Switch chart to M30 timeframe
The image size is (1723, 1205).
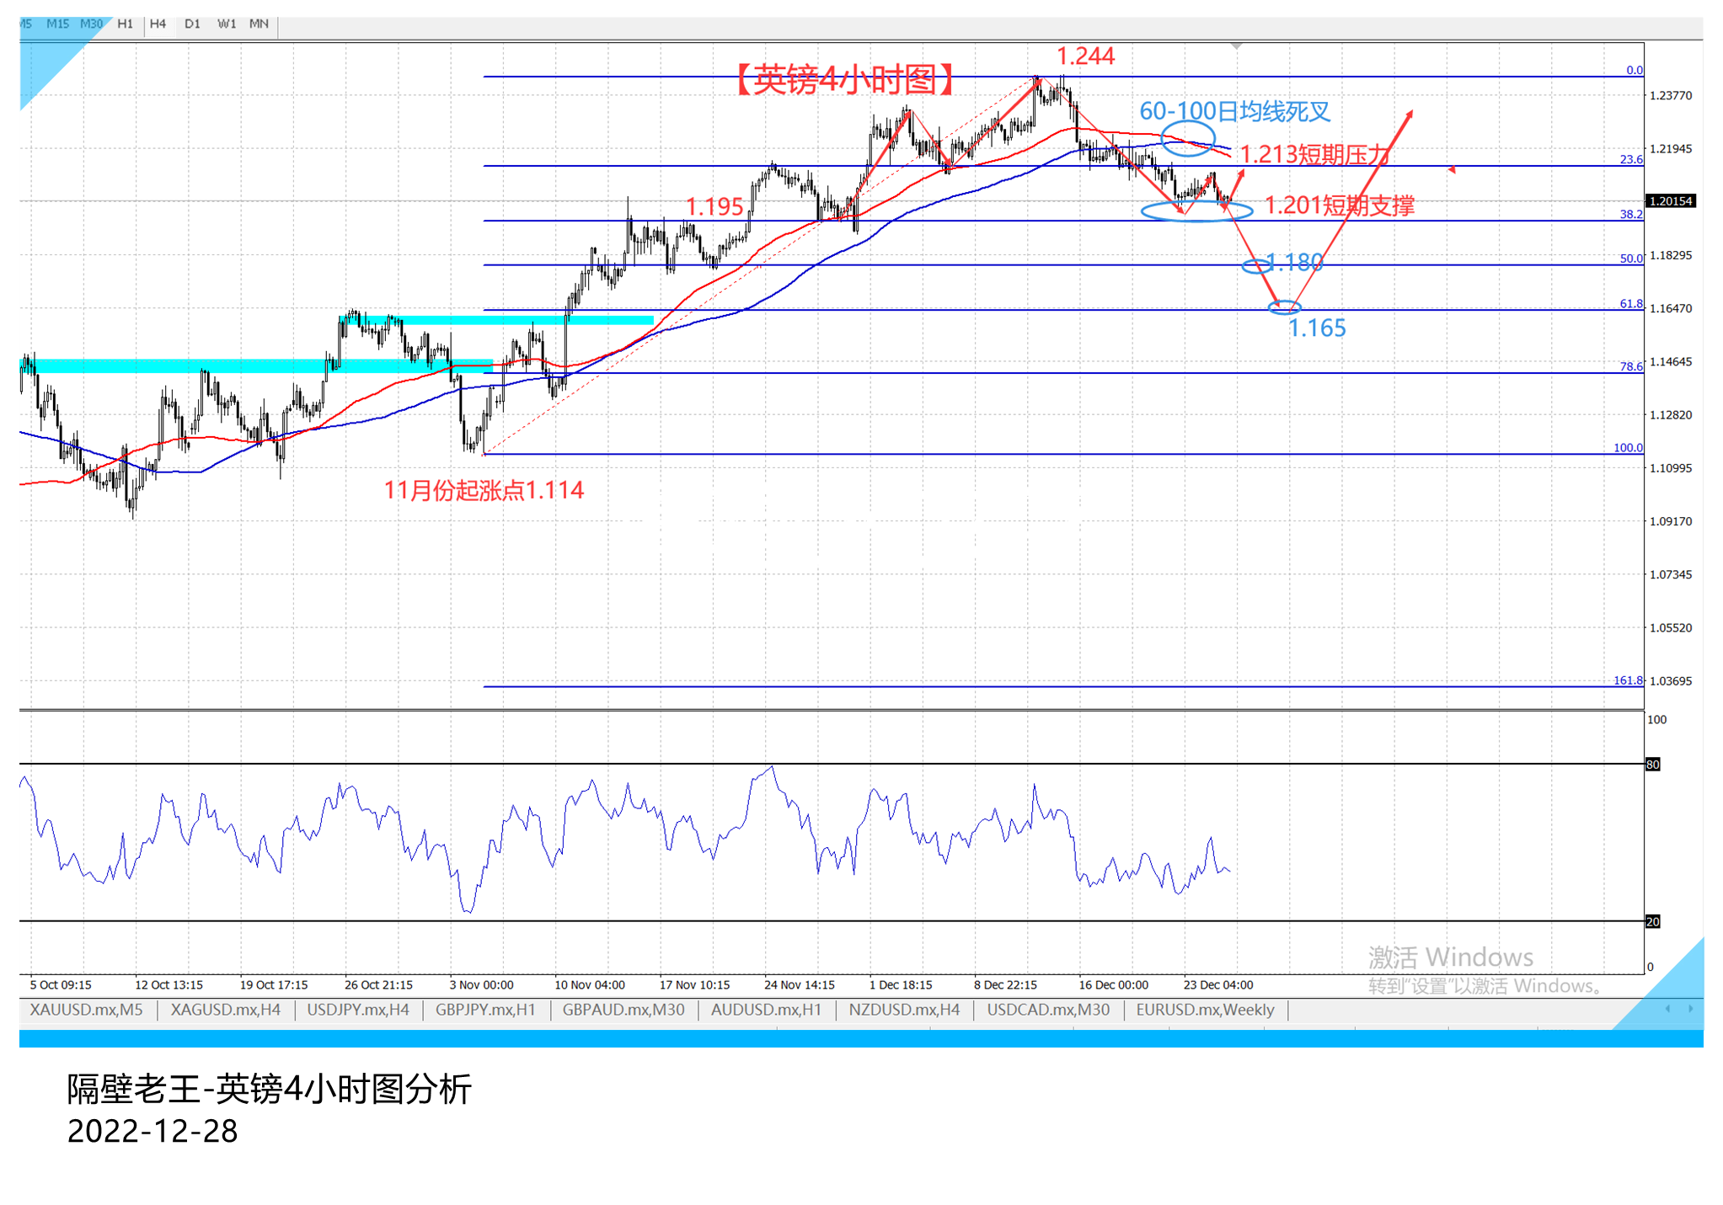pos(91,24)
